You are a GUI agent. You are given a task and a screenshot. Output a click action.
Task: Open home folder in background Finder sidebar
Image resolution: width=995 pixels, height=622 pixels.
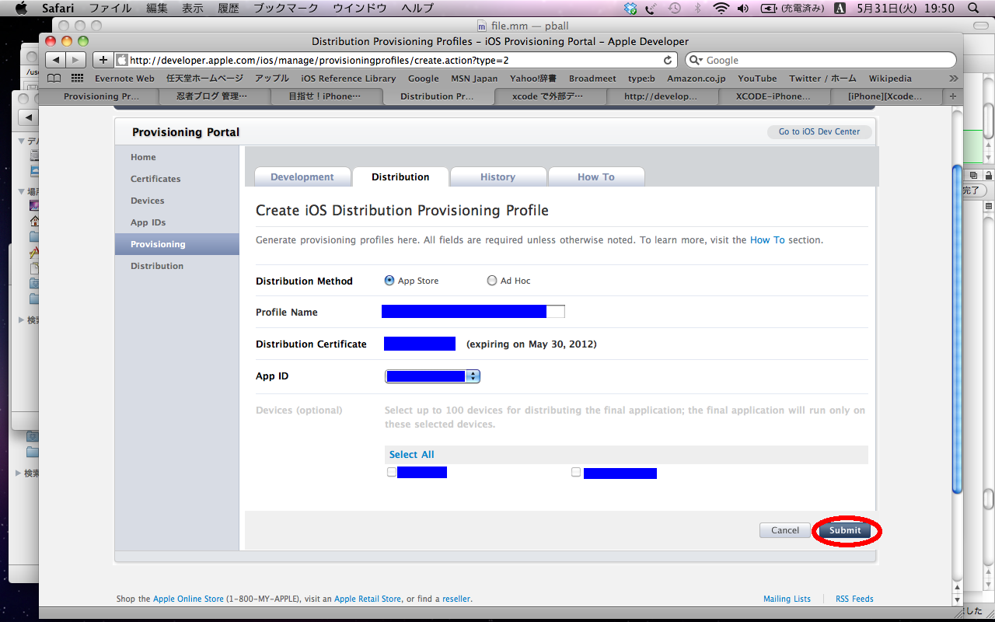[34, 221]
